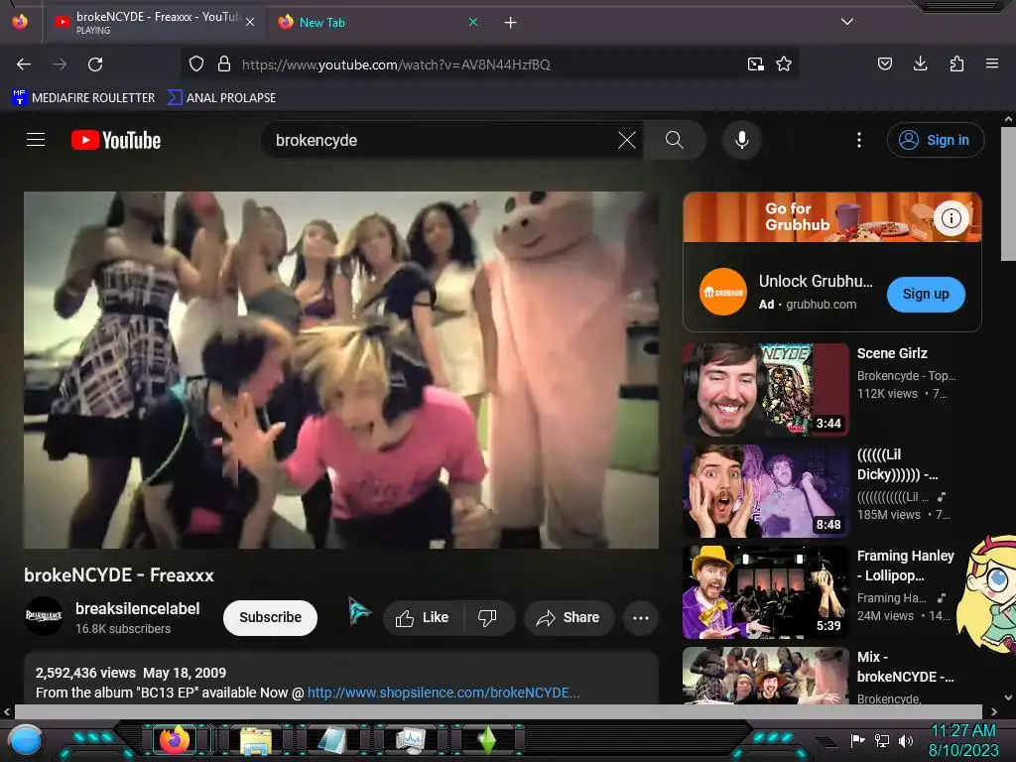Open the breaksilencelabel channel avatar
Screen dimensions: 1016x762
(44, 616)
